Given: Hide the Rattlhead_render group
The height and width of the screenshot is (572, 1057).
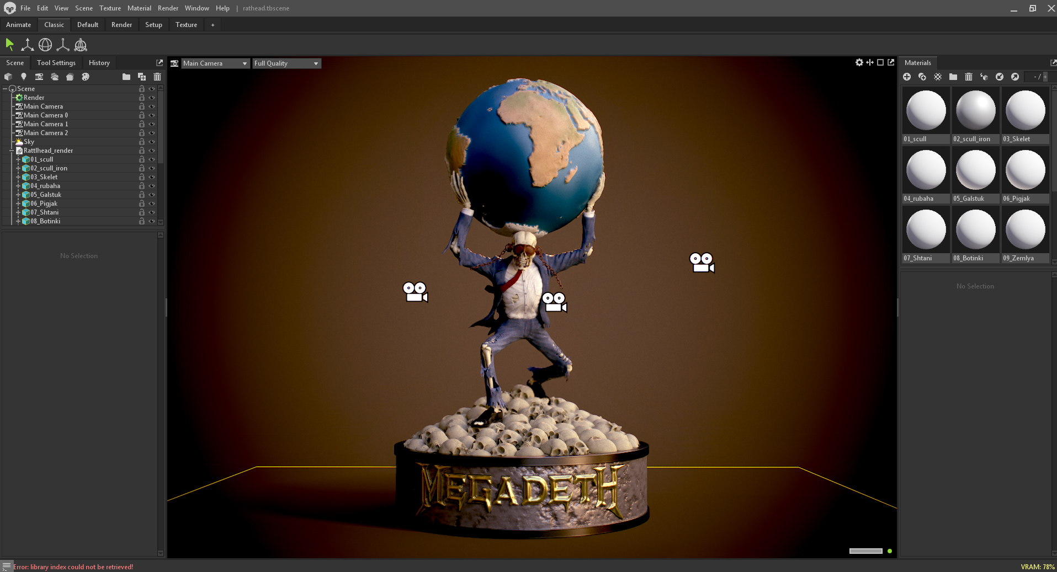Looking at the screenshot, I should point(152,151).
